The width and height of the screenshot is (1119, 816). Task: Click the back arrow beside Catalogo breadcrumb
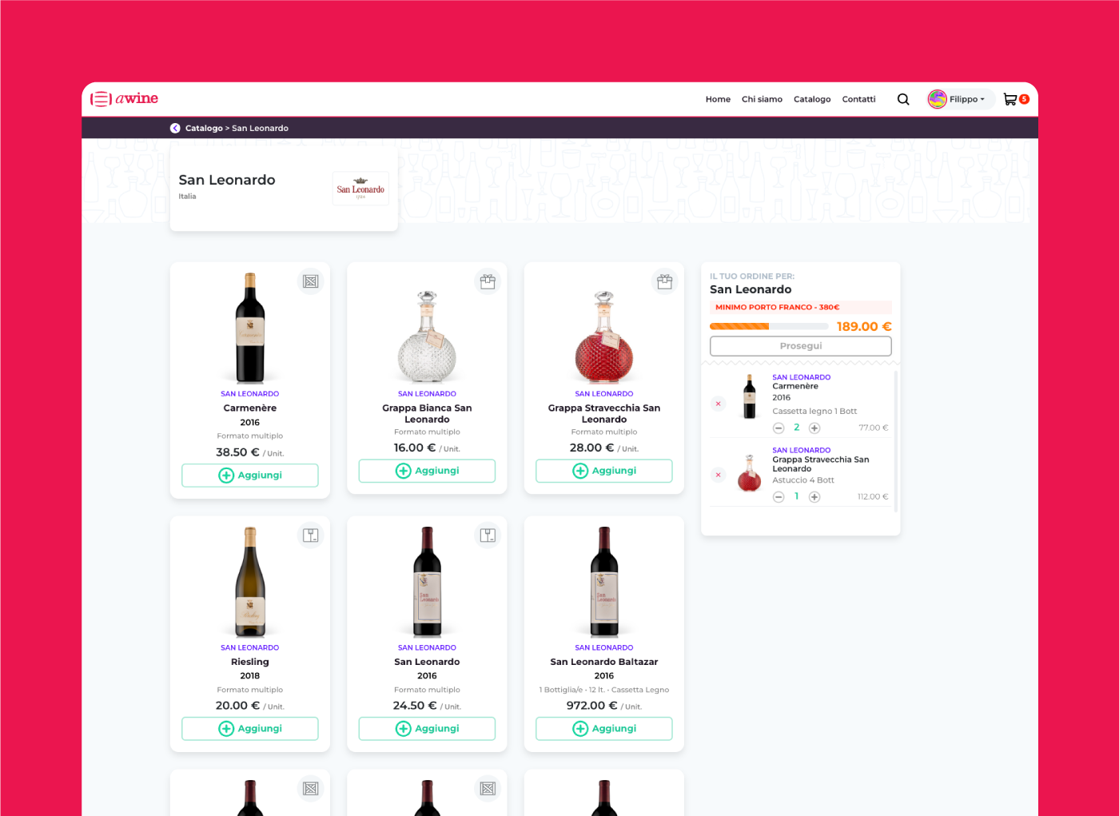click(x=175, y=128)
